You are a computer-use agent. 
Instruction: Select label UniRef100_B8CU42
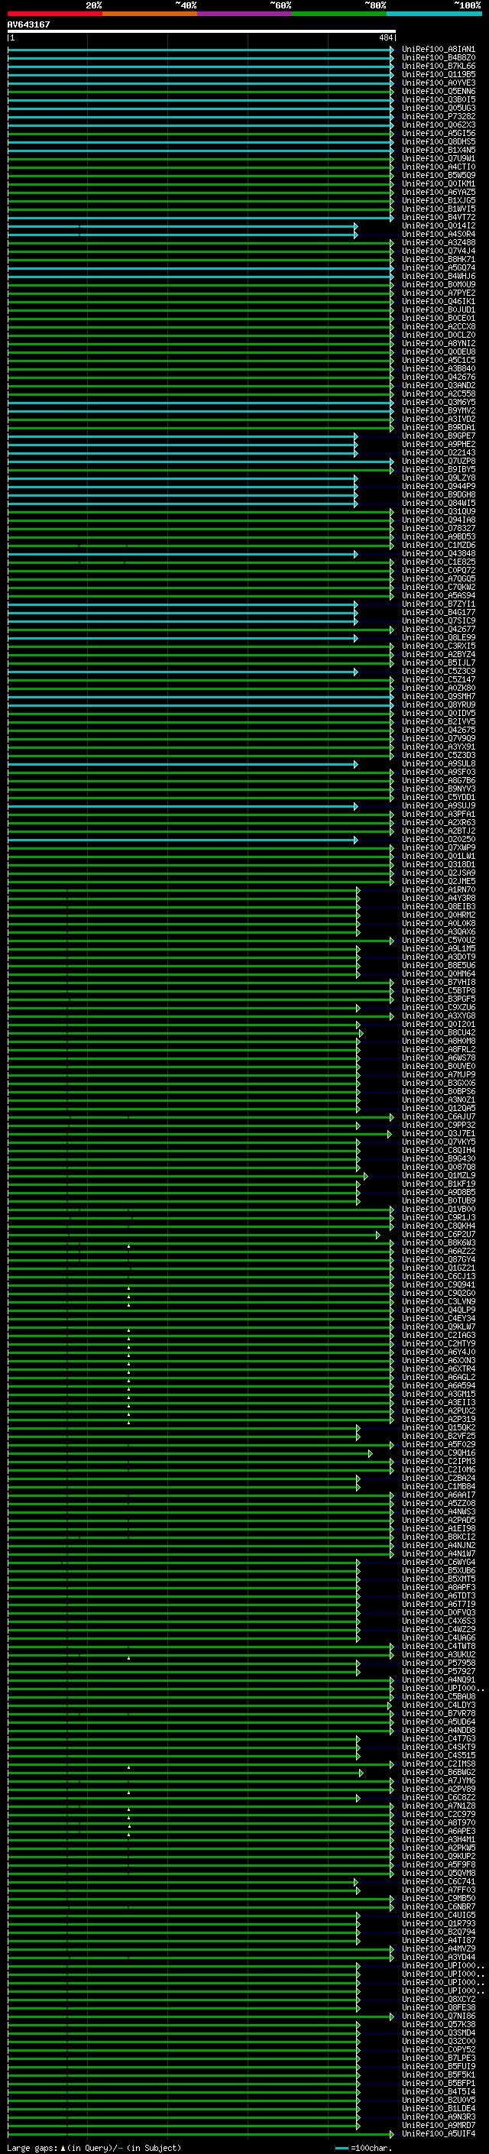click(x=438, y=1033)
